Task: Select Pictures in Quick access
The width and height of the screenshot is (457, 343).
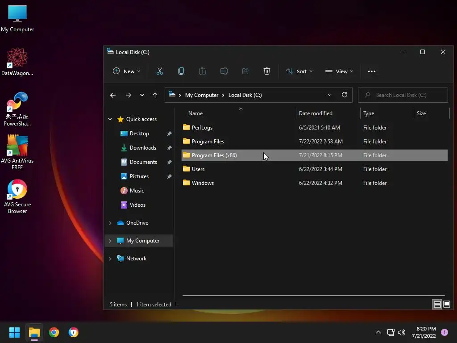Action: click(x=139, y=176)
